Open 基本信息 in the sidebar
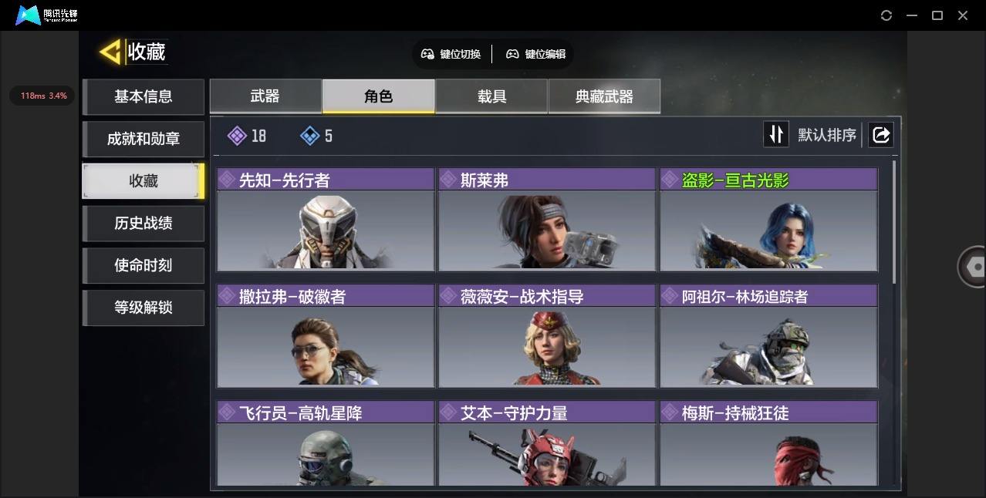The image size is (986, 498). pos(144,96)
